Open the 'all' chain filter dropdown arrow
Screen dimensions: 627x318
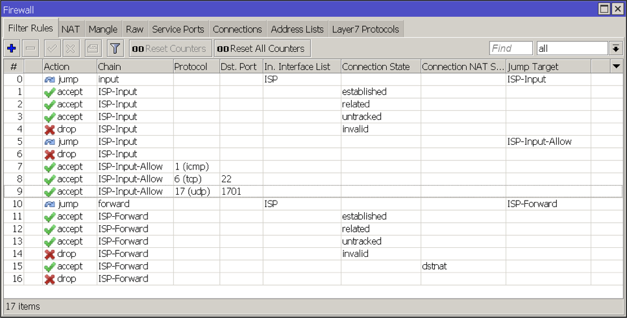pos(616,49)
